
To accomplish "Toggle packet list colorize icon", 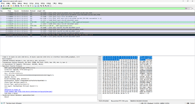I will 38,6.
